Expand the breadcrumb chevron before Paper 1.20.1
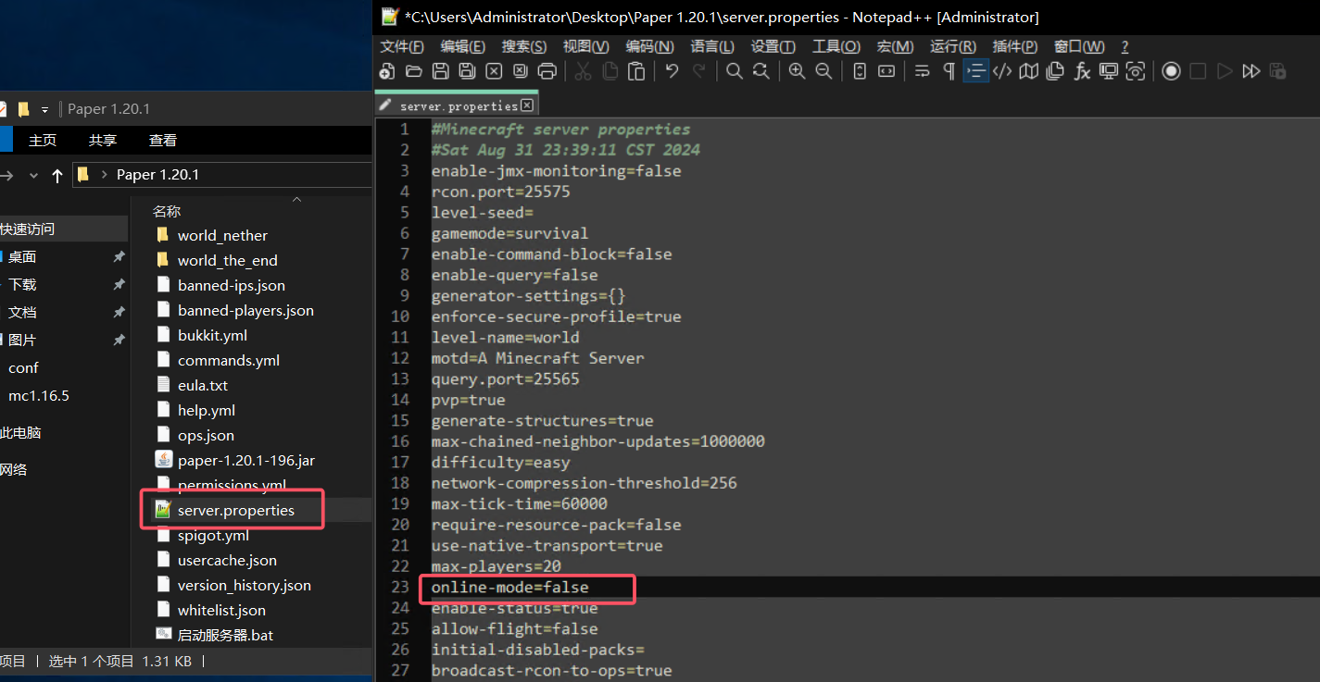1320x682 pixels. (x=104, y=175)
